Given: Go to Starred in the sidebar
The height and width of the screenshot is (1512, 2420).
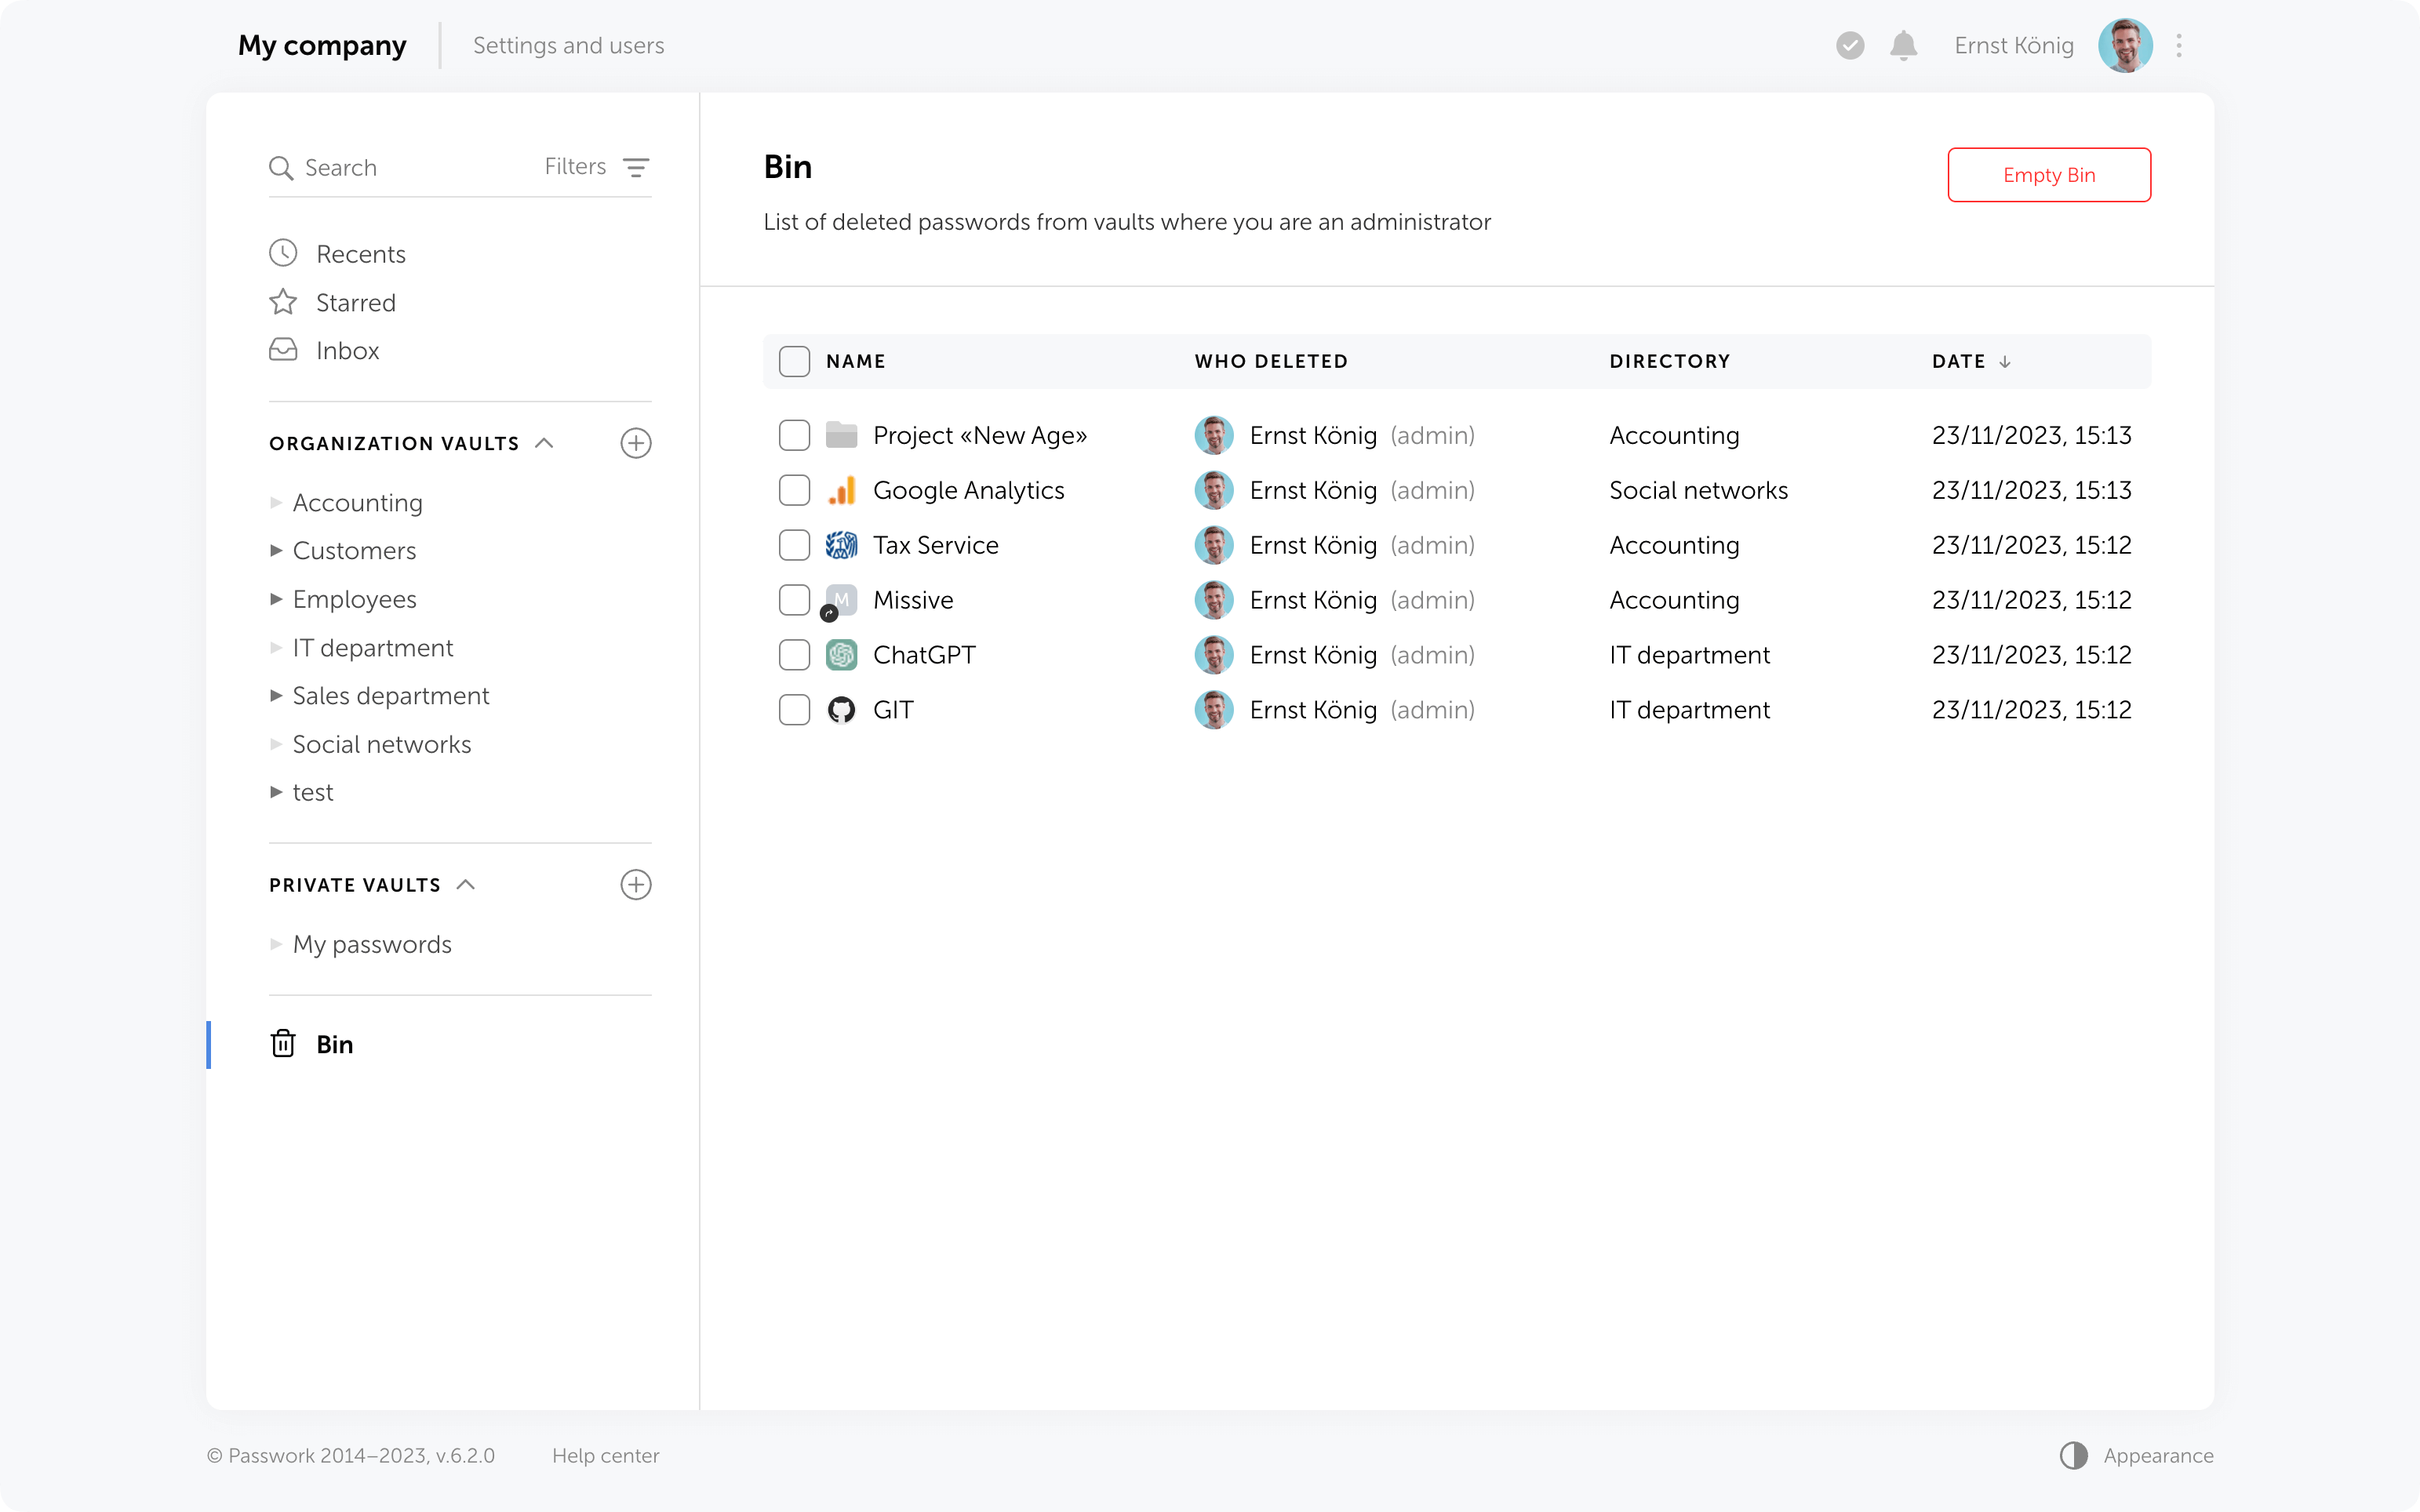Looking at the screenshot, I should click(x=355, y=303).
